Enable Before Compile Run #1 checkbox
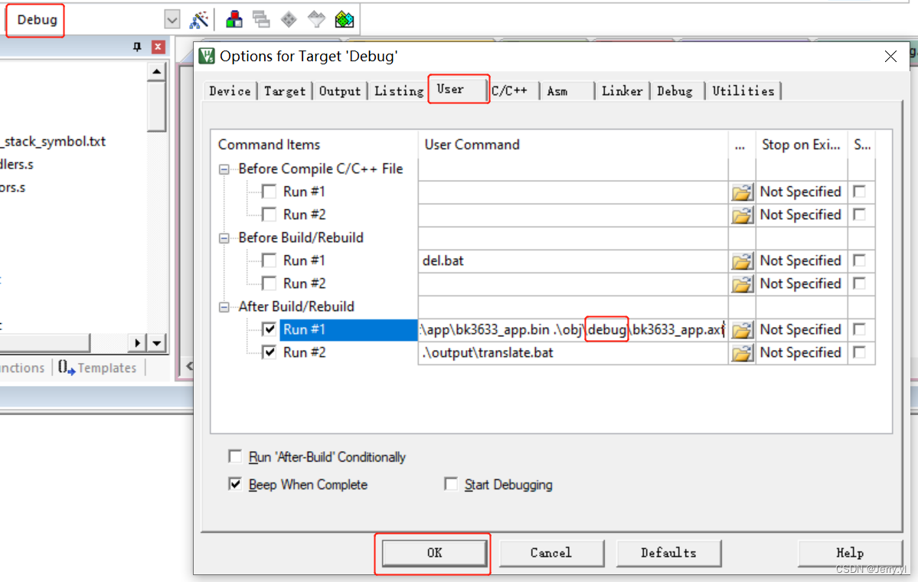The width and height of the screenshot is (918, 582). point(269,192)
